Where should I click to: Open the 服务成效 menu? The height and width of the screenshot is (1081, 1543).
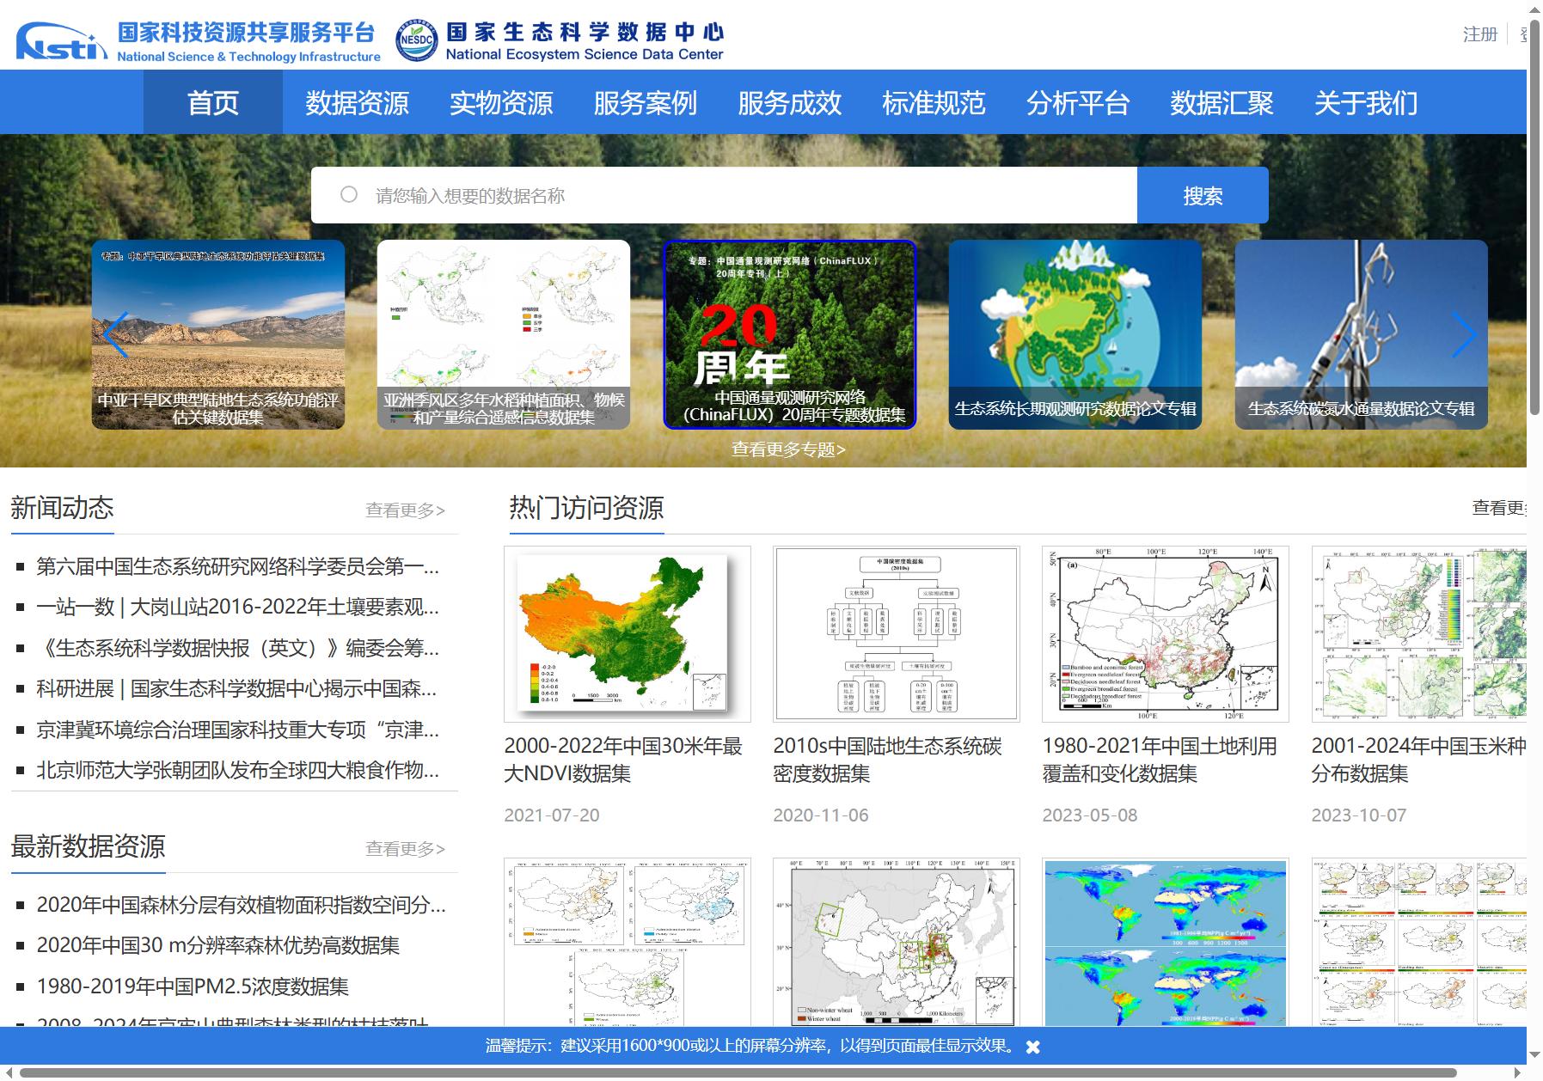789,102
